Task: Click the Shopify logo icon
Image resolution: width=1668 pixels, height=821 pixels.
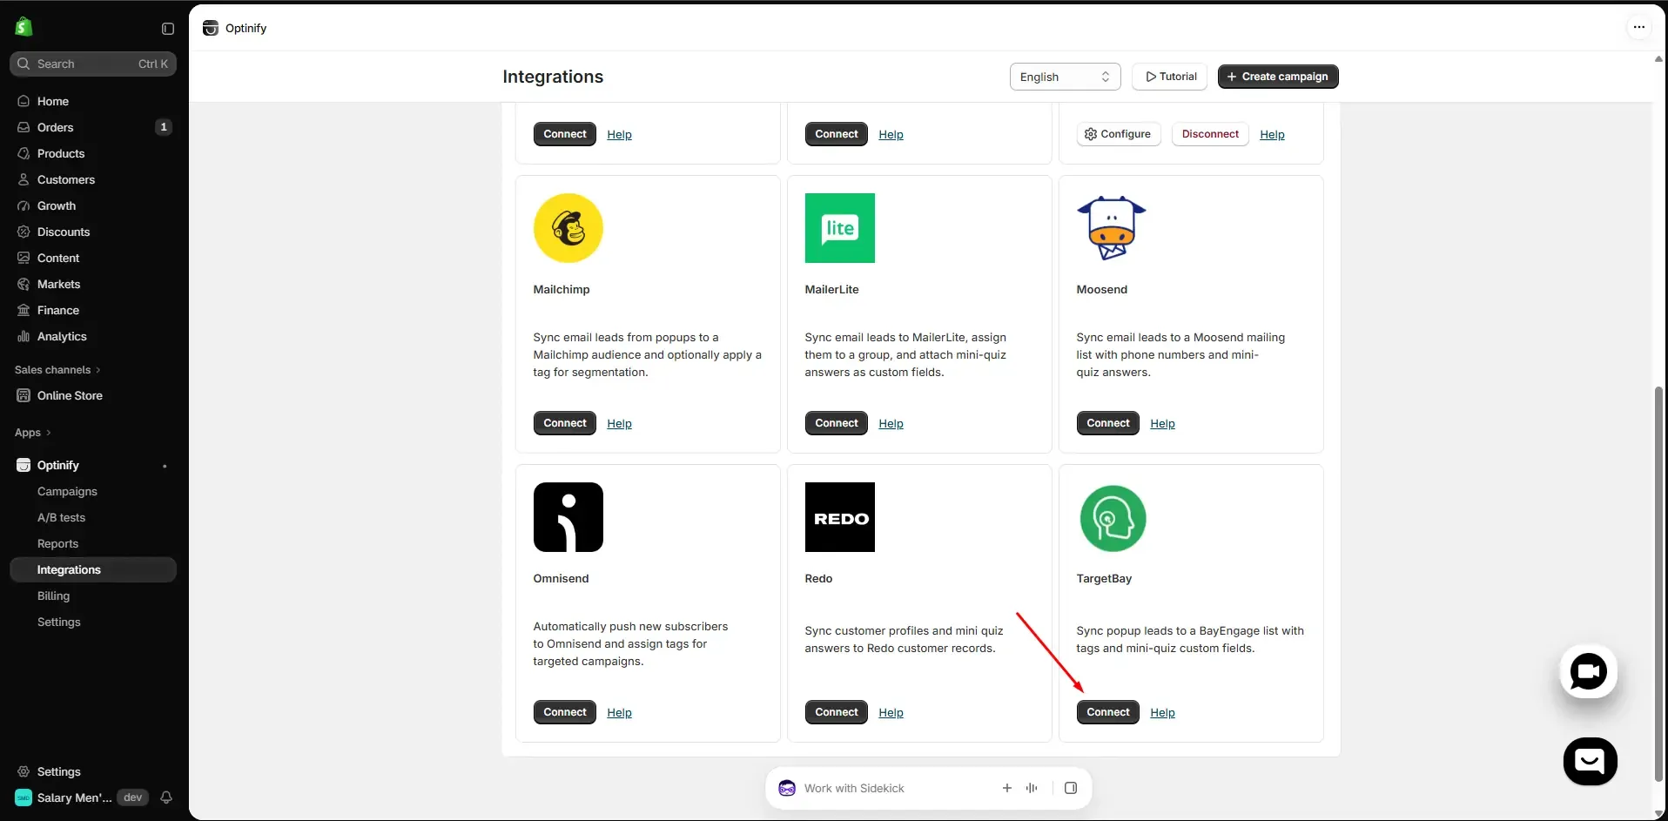Action: (24, 28)
